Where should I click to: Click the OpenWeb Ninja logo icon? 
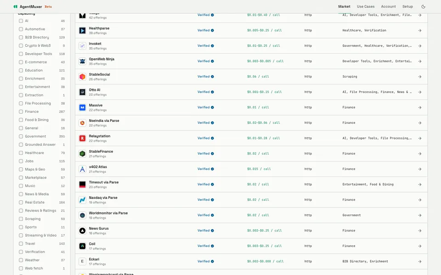coord(82,61)
